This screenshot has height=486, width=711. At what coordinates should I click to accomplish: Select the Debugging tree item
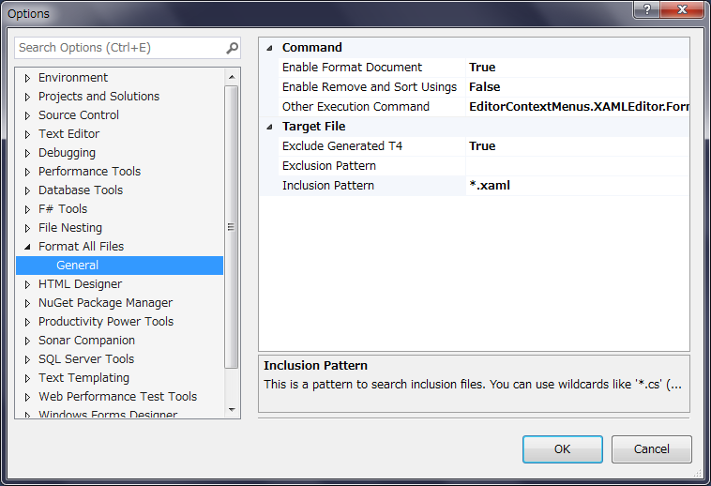67,153
